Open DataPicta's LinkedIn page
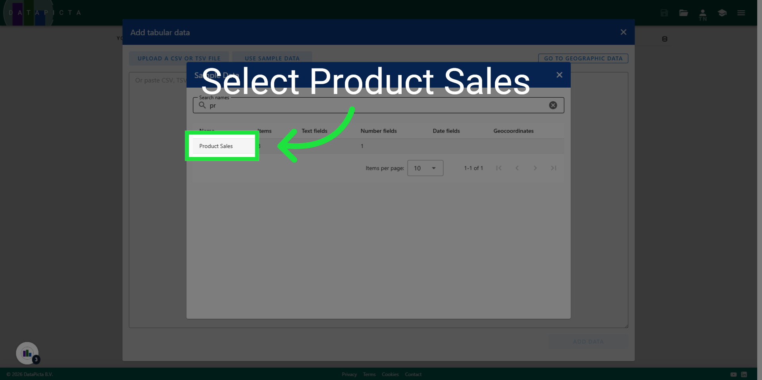Image resolution: width=762 pixels, height=380 pixels. [744, 374]
